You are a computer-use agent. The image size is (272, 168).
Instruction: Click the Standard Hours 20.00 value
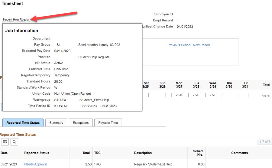coord(58,81)
